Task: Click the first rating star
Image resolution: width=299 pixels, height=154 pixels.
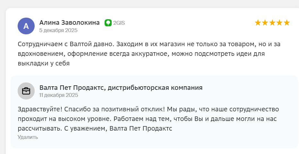Action: (258, 23)
